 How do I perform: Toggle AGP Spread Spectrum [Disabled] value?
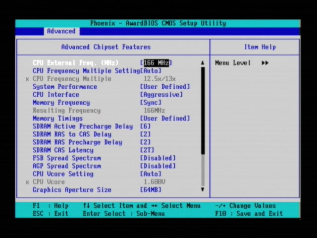click(158, 166)
